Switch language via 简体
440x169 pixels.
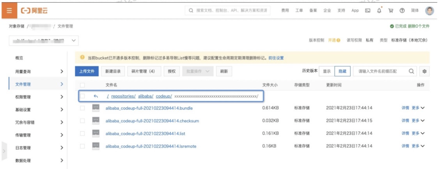point(415,10)
